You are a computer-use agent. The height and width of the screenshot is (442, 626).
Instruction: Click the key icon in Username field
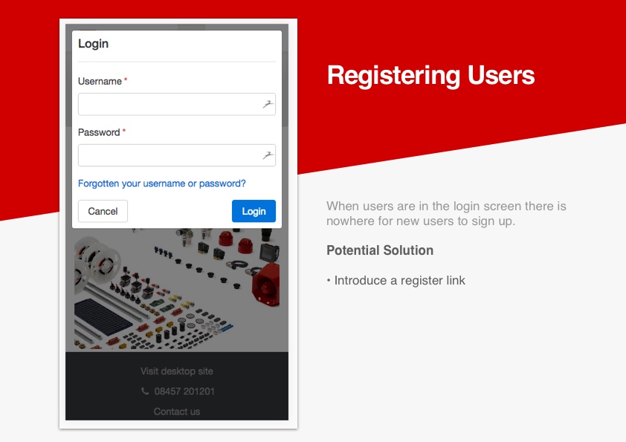[x=268, y=105]
